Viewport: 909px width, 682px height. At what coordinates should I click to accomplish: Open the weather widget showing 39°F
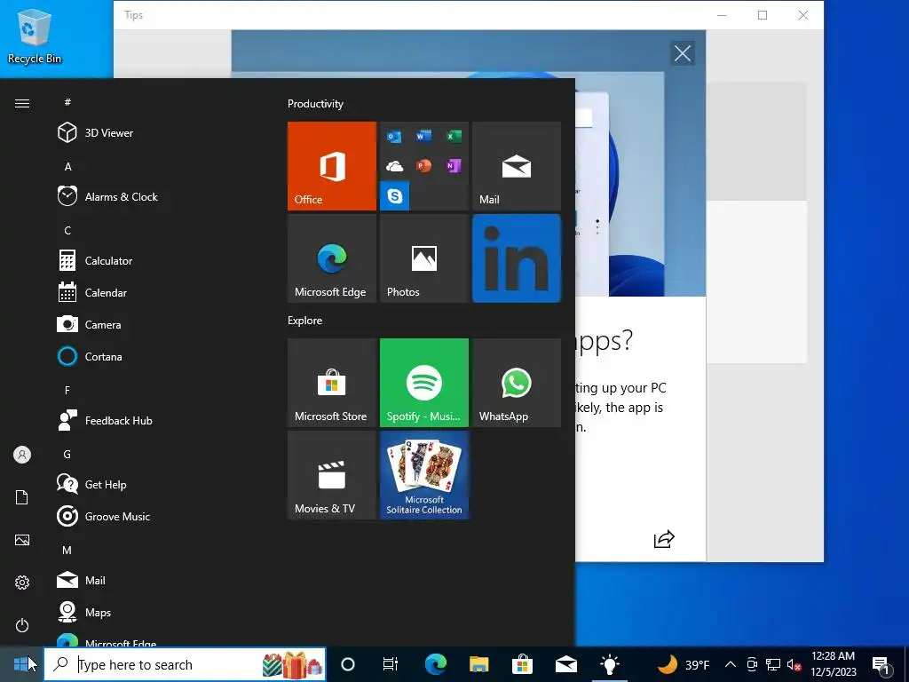pos(683,664)
